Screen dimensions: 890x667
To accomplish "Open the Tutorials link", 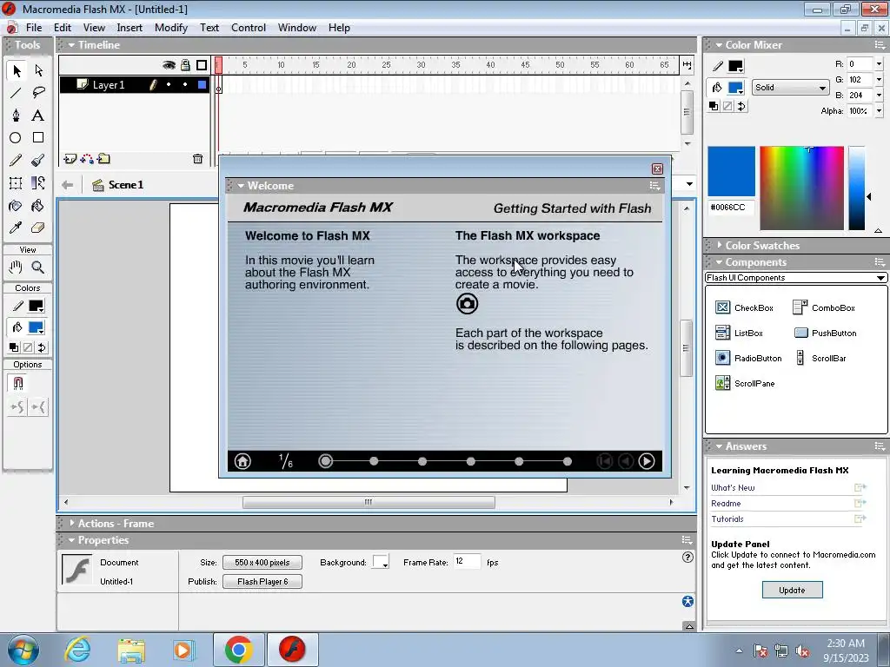I will pyautogui.click(x=727, y=519).
